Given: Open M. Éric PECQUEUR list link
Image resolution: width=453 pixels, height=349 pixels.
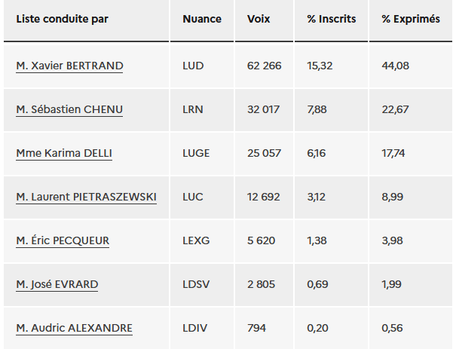Looking at the screenshot, I should click(x=63, y=240).
